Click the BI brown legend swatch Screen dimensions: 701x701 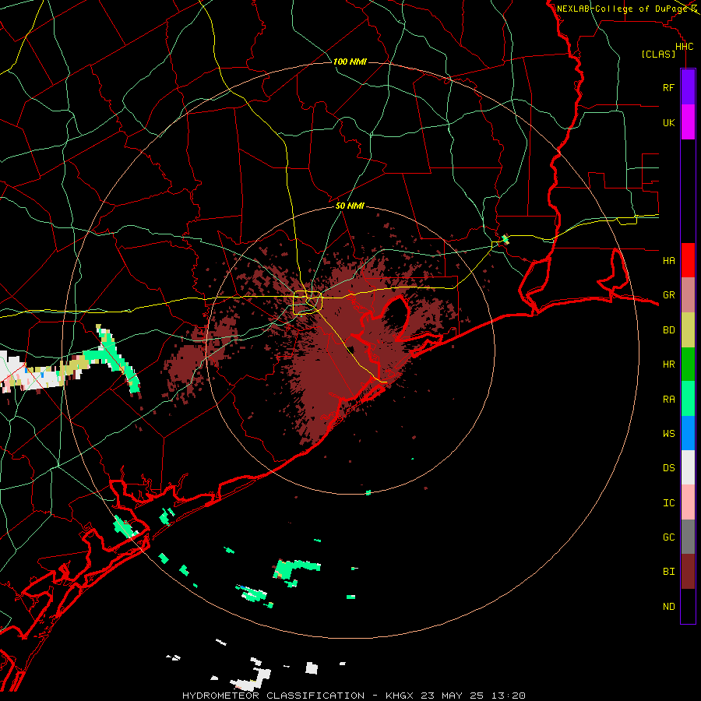point(688,572)
